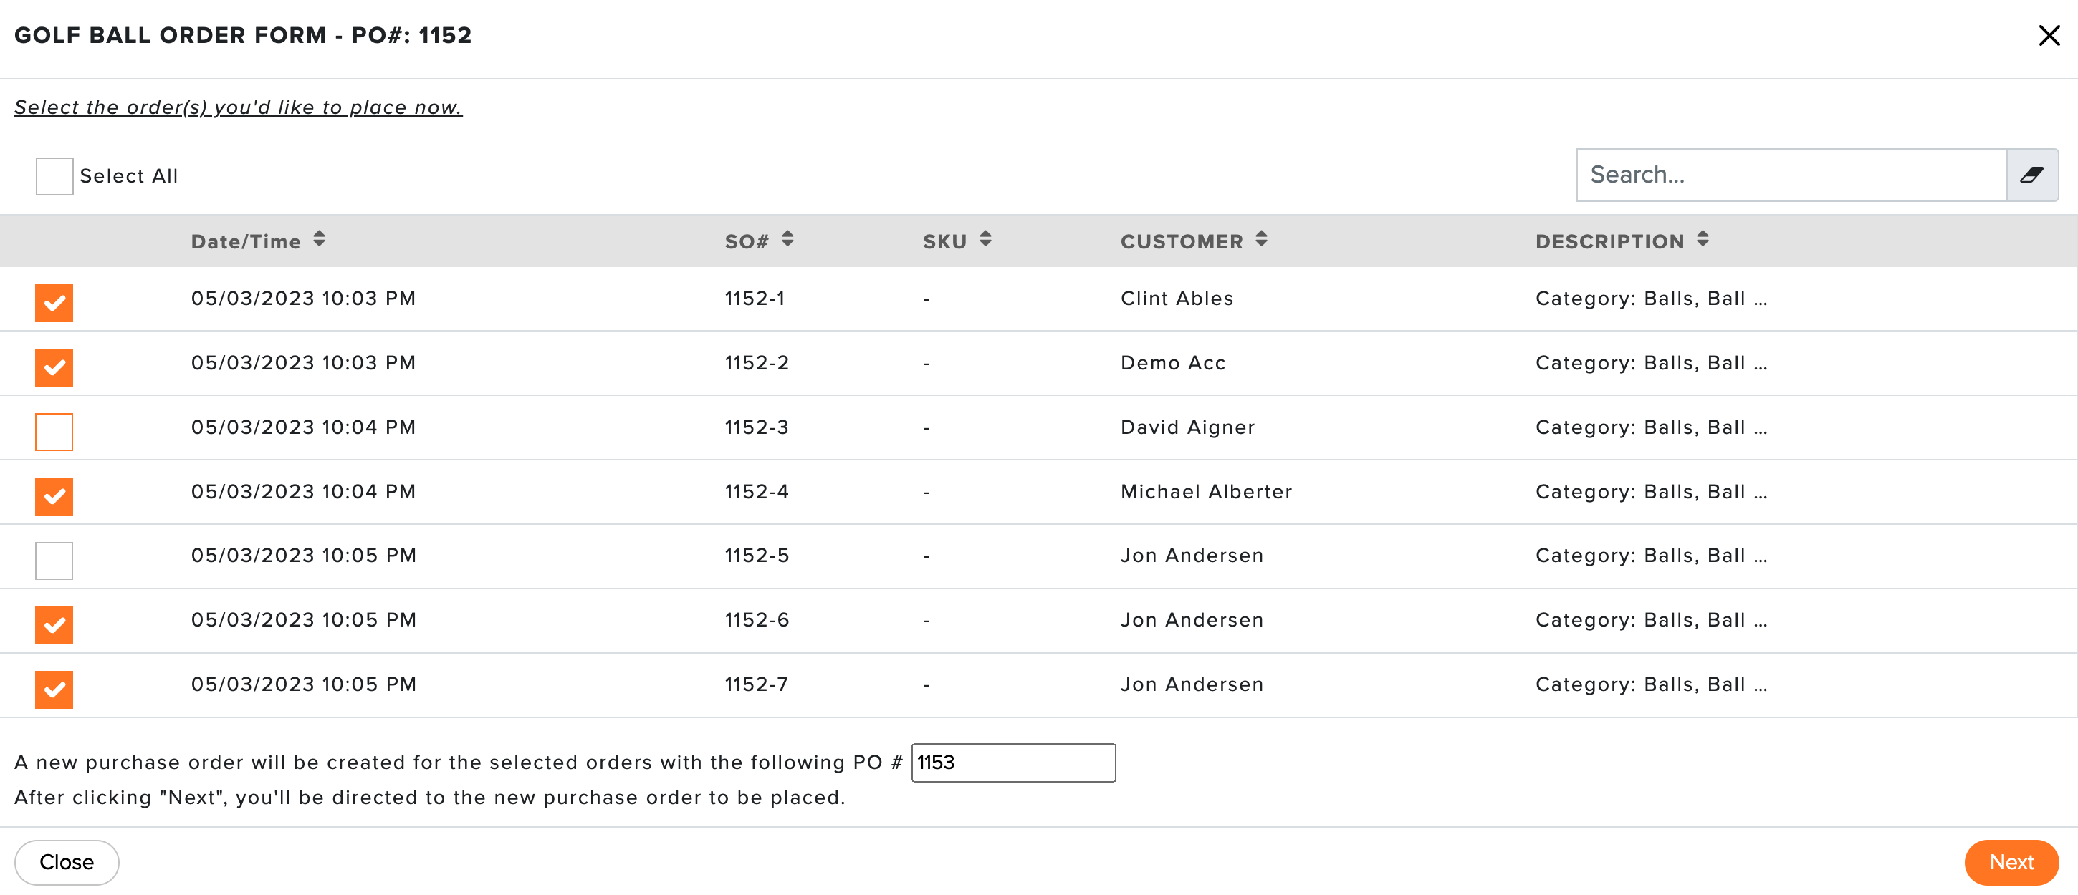Uncheck the Michael Alberter order 1152-4
The width and height of the screenshot is (2078, 895).
[54, 497]
